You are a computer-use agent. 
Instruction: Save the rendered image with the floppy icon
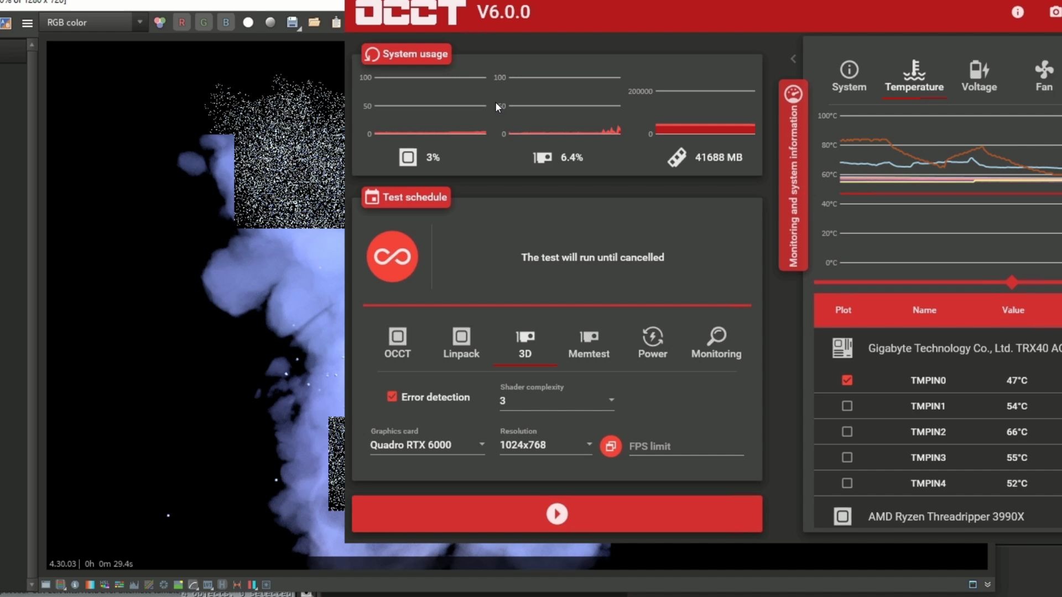coord(293,23)
